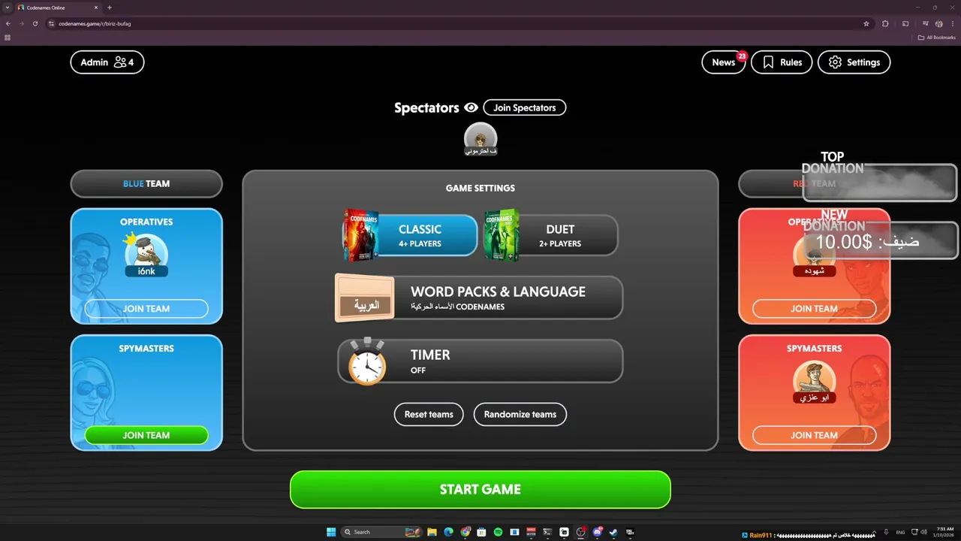The height and width of the screenshot is (541, 961).
Task: Join the red team operatives
Action: point(814,308)
